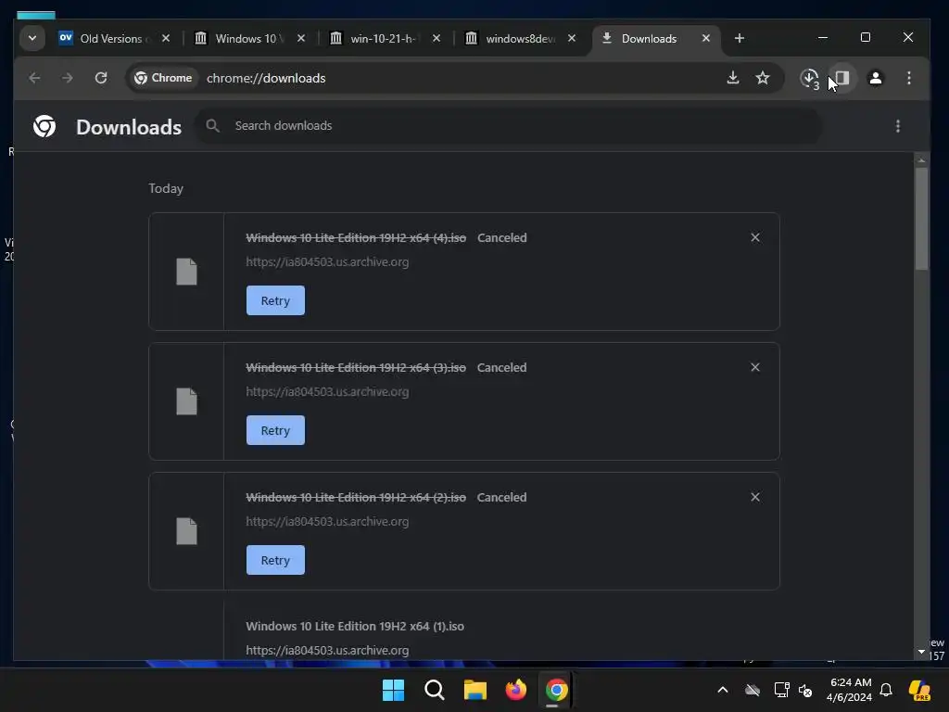Open the tab search dropdown arrow
The height and width of the screenshot is (712, 949).
(x=32, y=38)
